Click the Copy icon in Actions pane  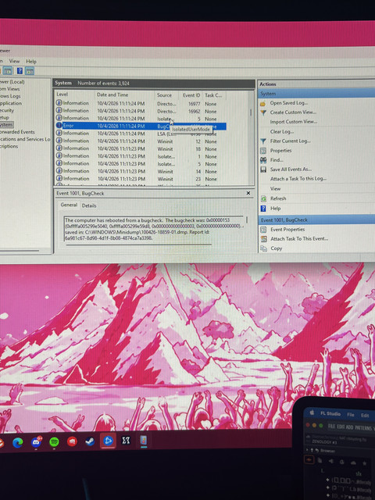pos(264,248)
